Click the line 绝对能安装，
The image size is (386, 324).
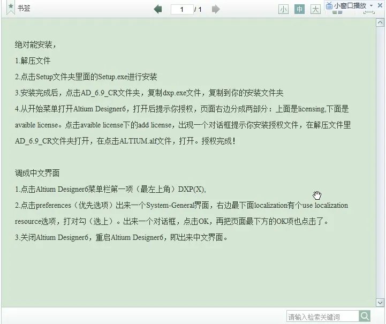(36, 45)
